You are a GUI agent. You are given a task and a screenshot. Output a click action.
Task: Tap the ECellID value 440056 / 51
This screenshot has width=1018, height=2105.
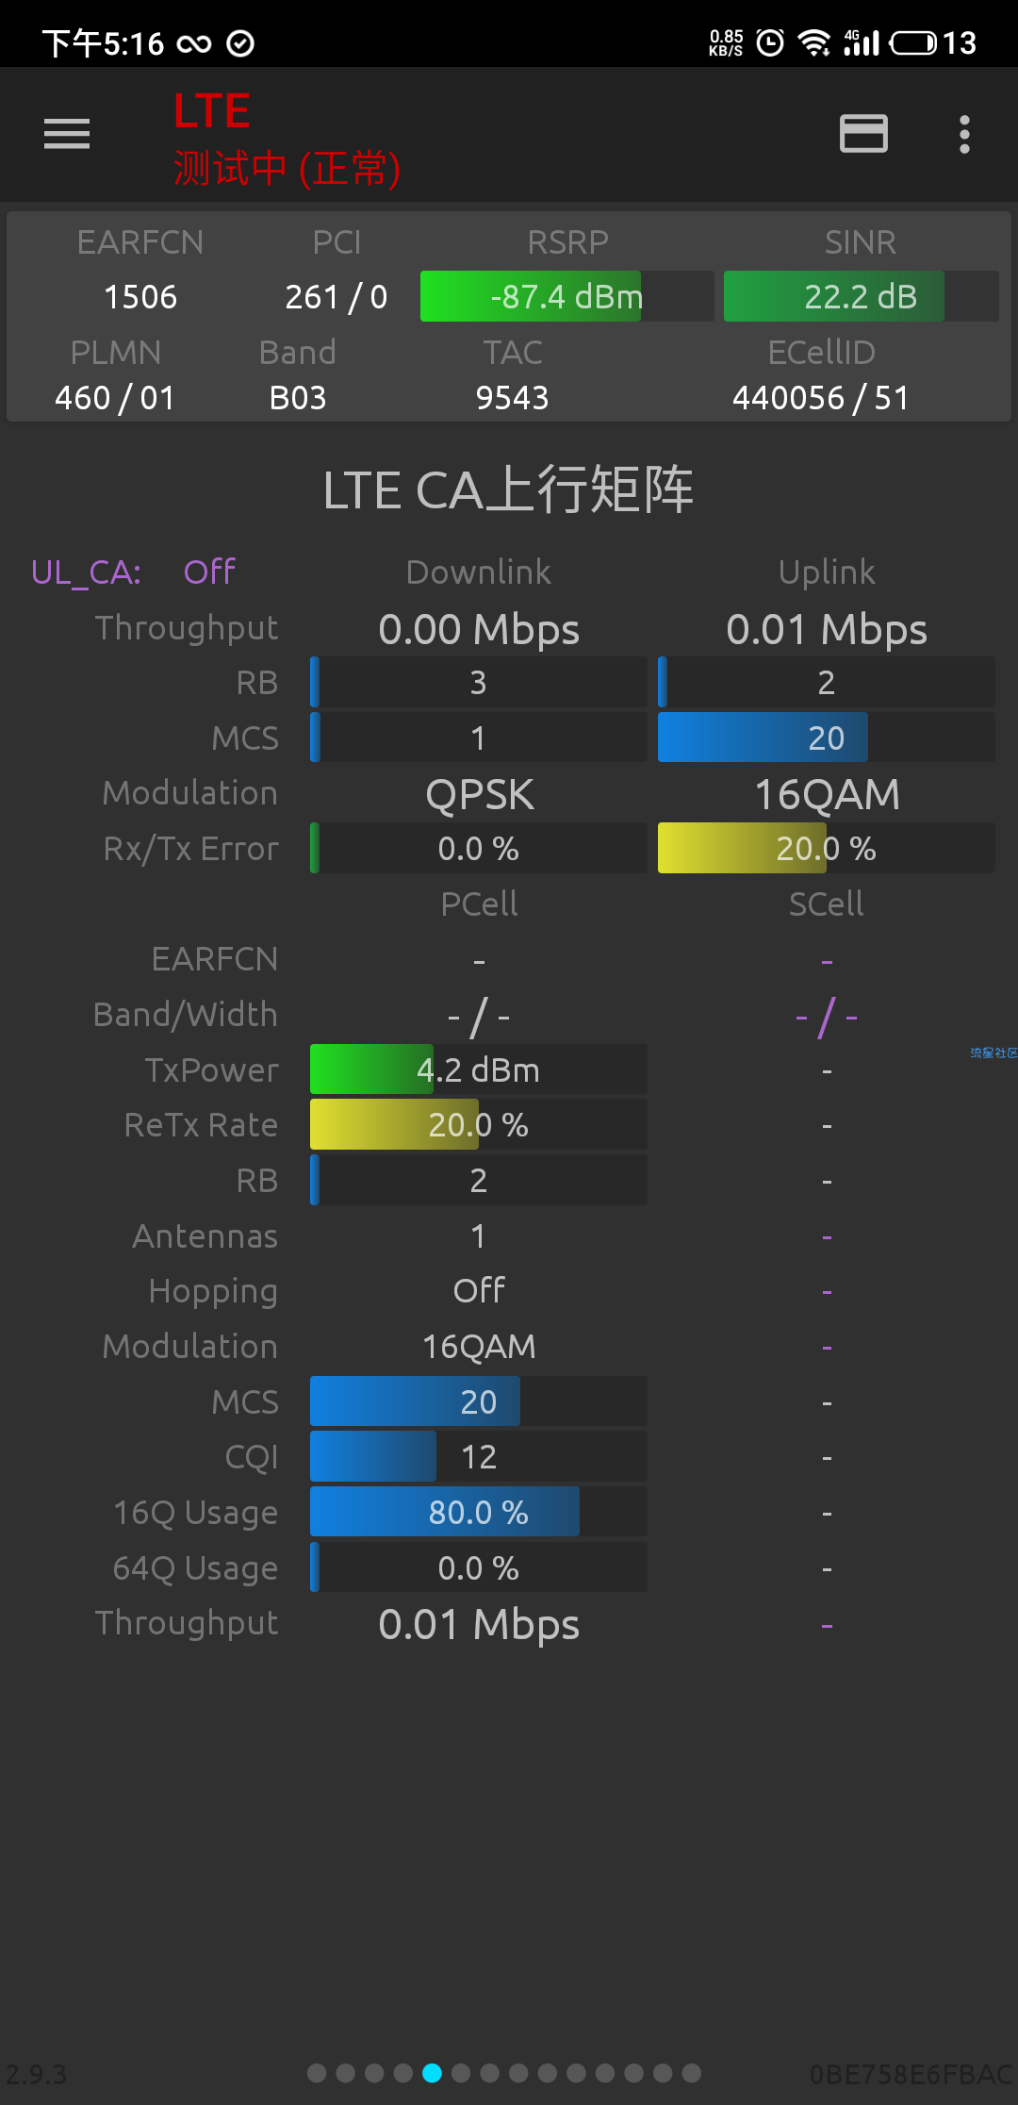point(821,398)
